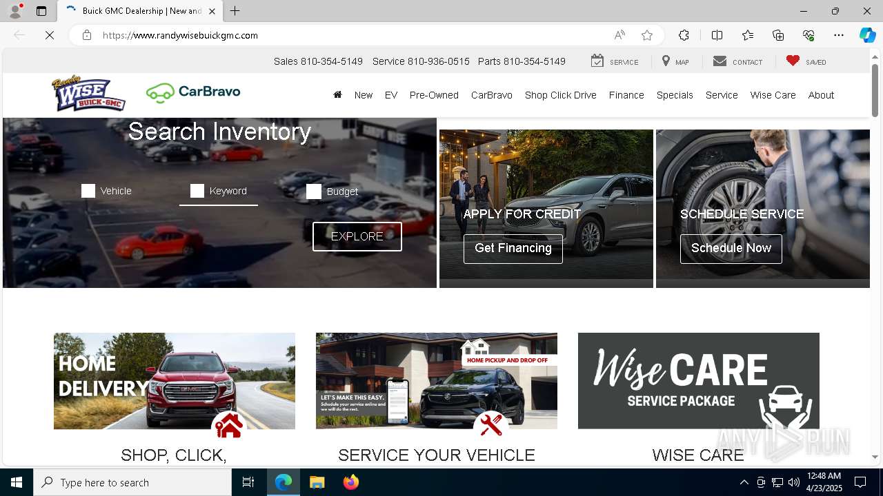
Task: Select the Vehicle search option checkbox
Action: (x=88, y=191)
